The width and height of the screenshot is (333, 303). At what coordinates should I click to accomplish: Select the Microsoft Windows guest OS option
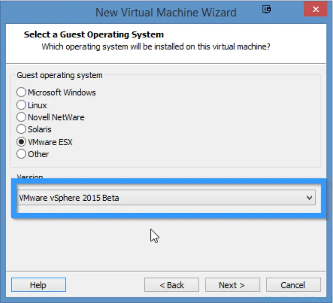click(x=21, y=92)
